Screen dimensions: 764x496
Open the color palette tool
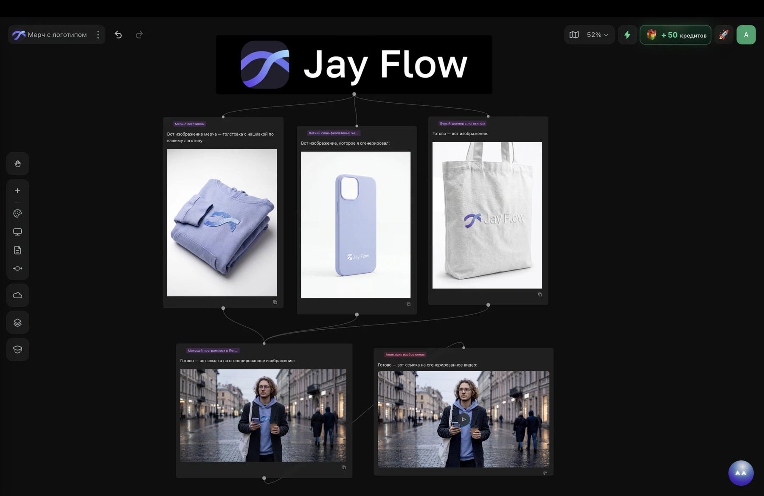[17, 213]
